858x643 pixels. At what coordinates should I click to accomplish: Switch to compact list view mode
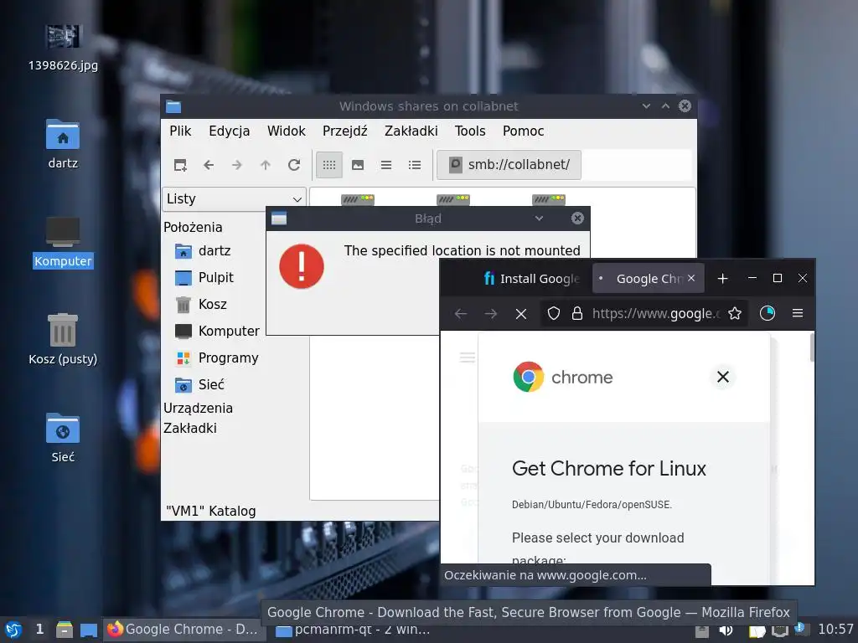point(386,165)
